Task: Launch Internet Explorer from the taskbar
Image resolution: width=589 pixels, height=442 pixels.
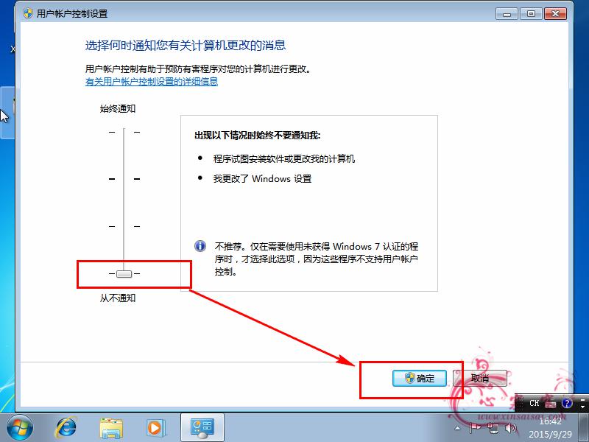Action: pyautogui.click(x=66, y=427)
